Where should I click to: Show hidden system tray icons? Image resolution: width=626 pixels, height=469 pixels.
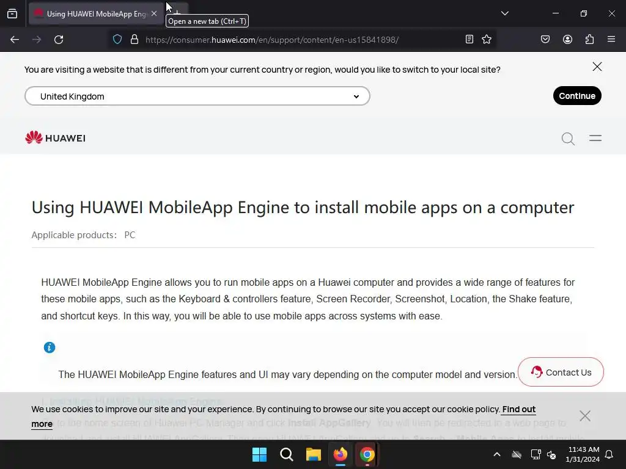pos(497,454)
